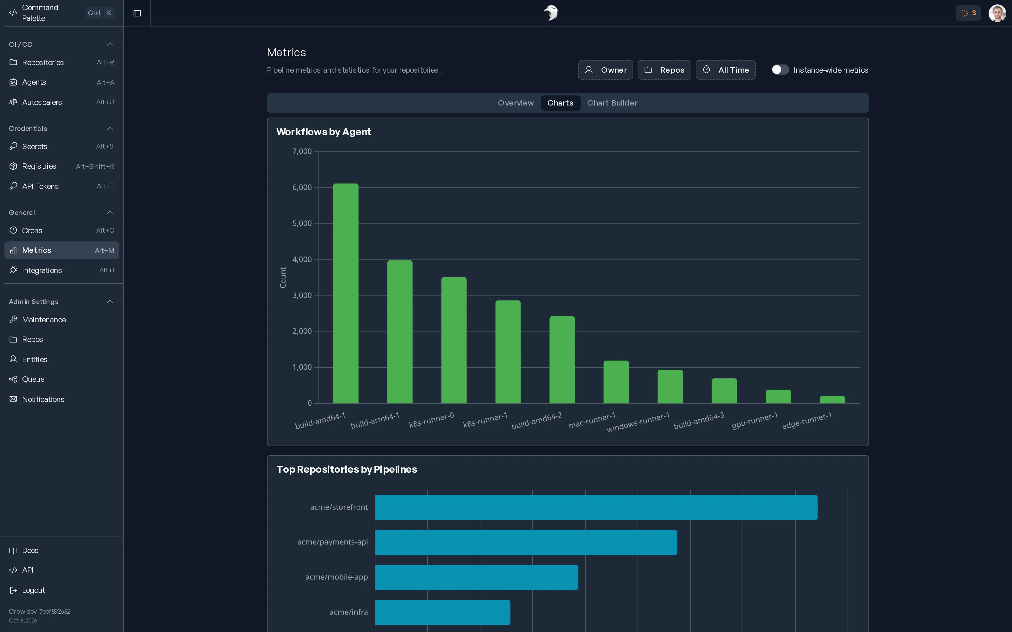Open the Owner filter dropdown
Image resolution: width=1012 pixels, height=632 pixels.
[605, 70]
